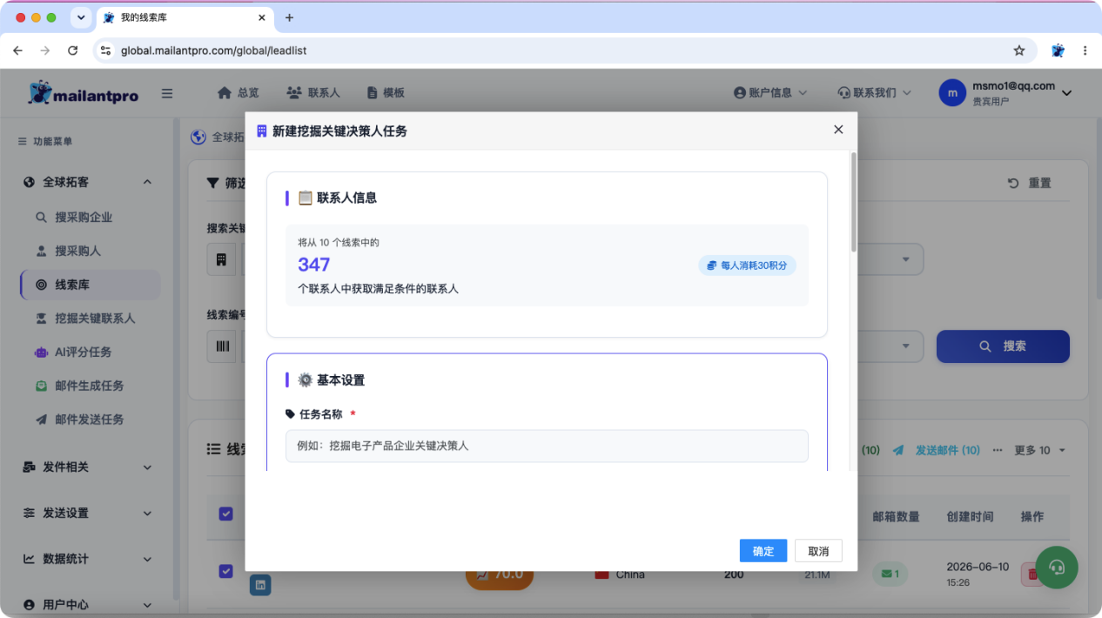Image resolution: width=1102 pixels, height=618 pixels.
Task: Expand 数据统计 sidebar section
Action: pos(87,559)
